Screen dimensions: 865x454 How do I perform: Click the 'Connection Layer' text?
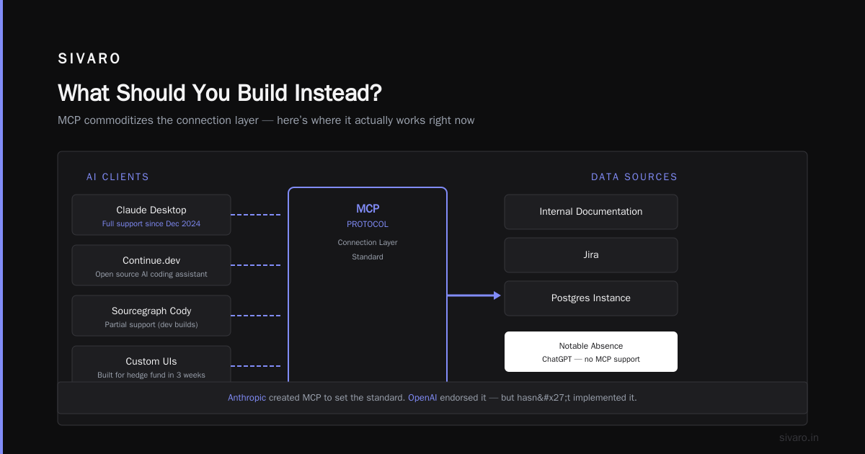(368, 243)
